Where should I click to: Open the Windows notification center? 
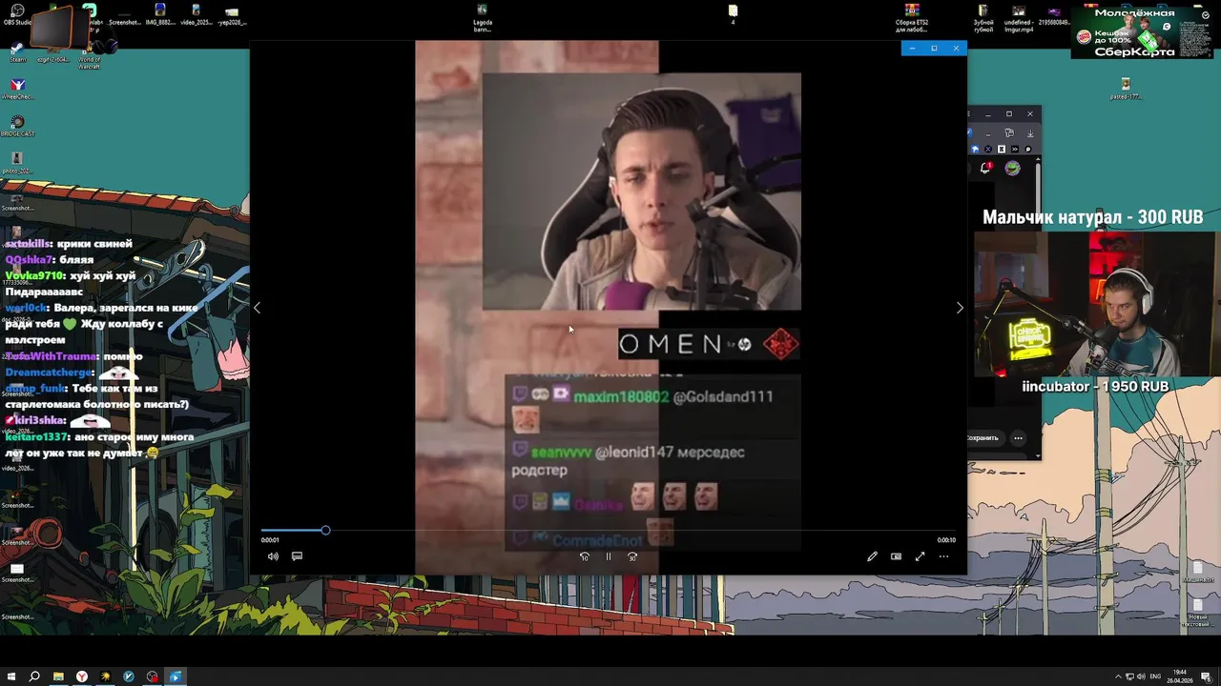click(x=1206, y=676)
